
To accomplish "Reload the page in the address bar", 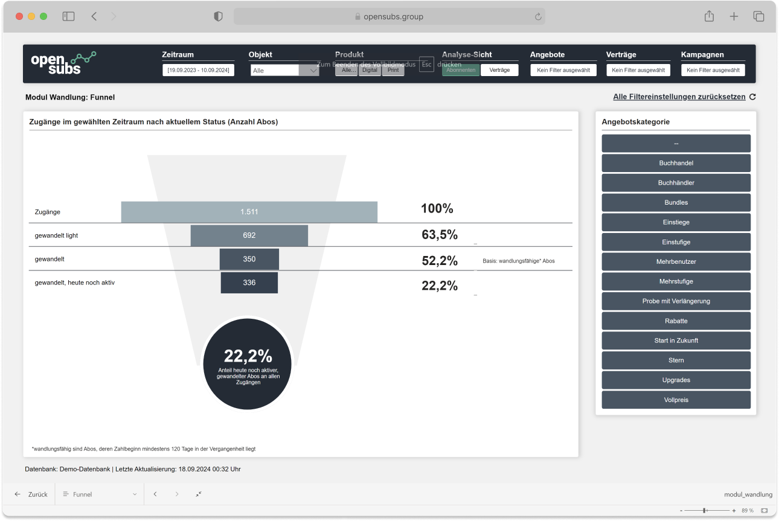I will (537, 17).
